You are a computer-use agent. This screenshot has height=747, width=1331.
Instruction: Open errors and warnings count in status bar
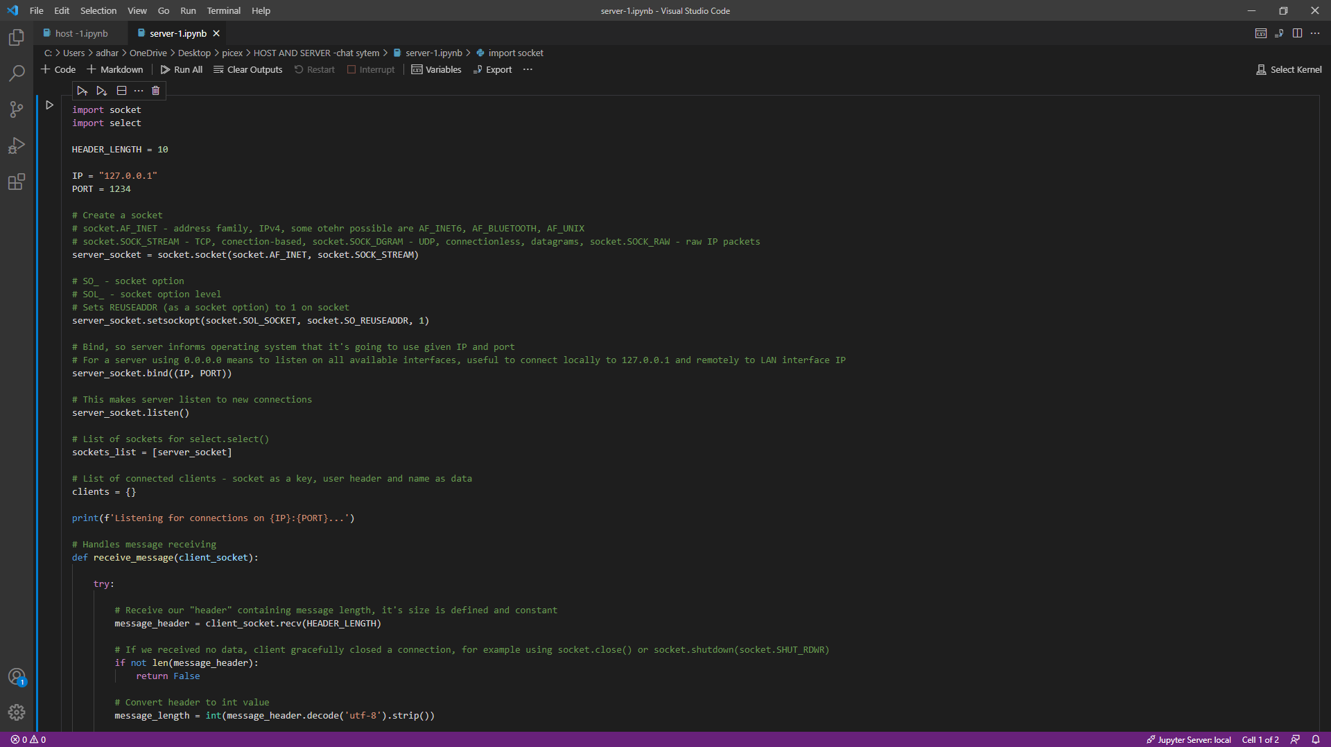point(28,739)
